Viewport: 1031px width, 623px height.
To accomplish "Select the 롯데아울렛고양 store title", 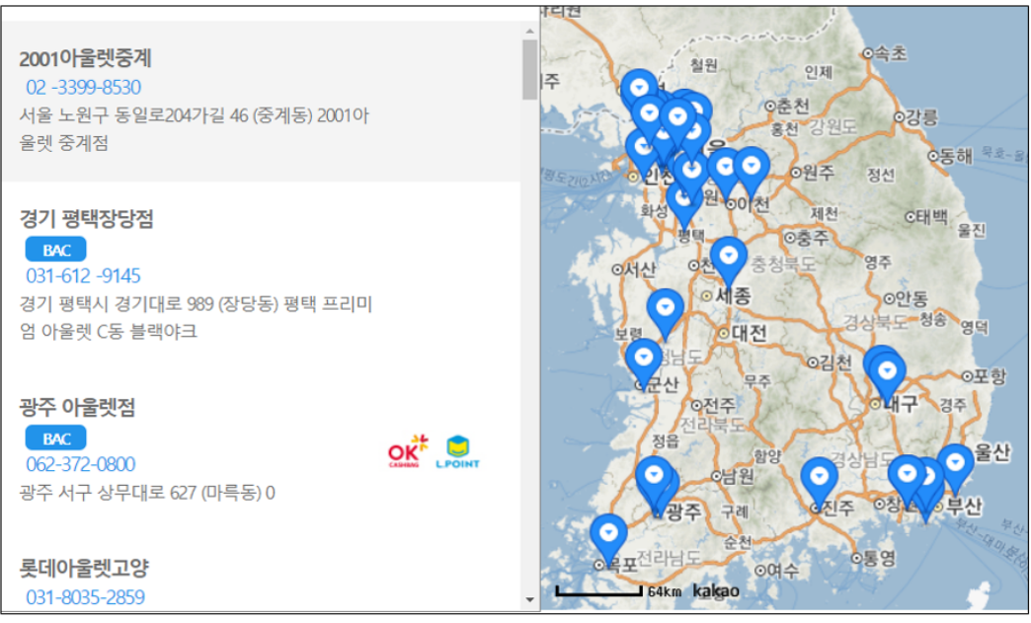I will point(84,568).
